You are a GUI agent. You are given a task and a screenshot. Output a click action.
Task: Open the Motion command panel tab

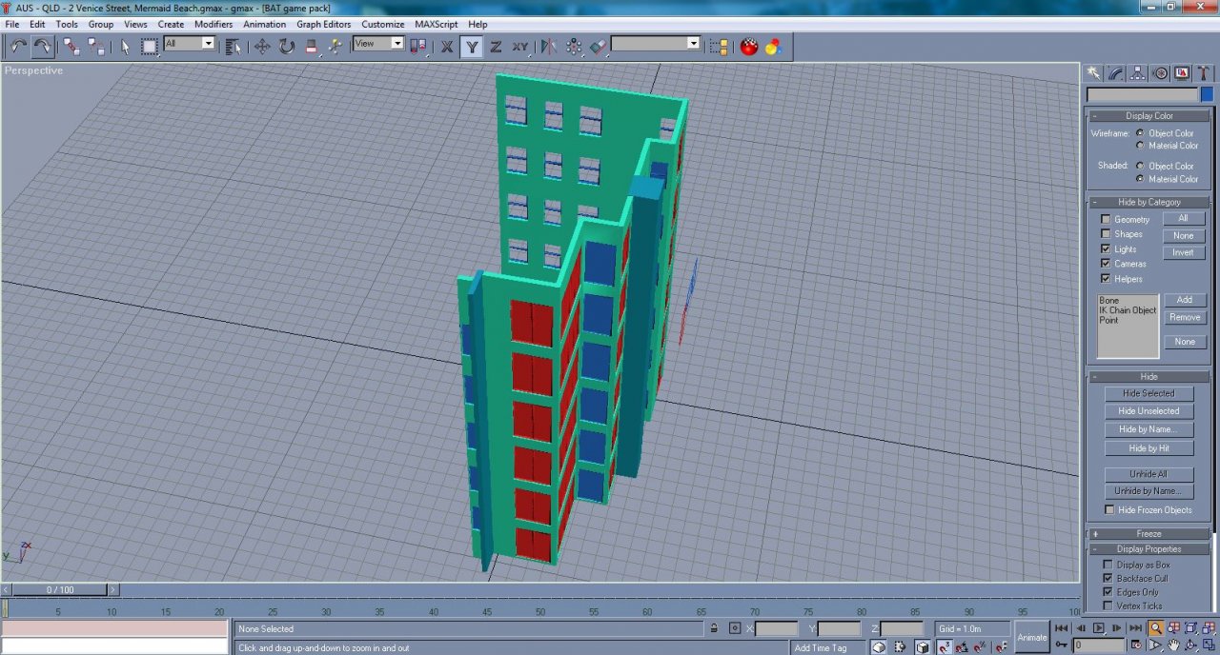(x=1160, y=73)
